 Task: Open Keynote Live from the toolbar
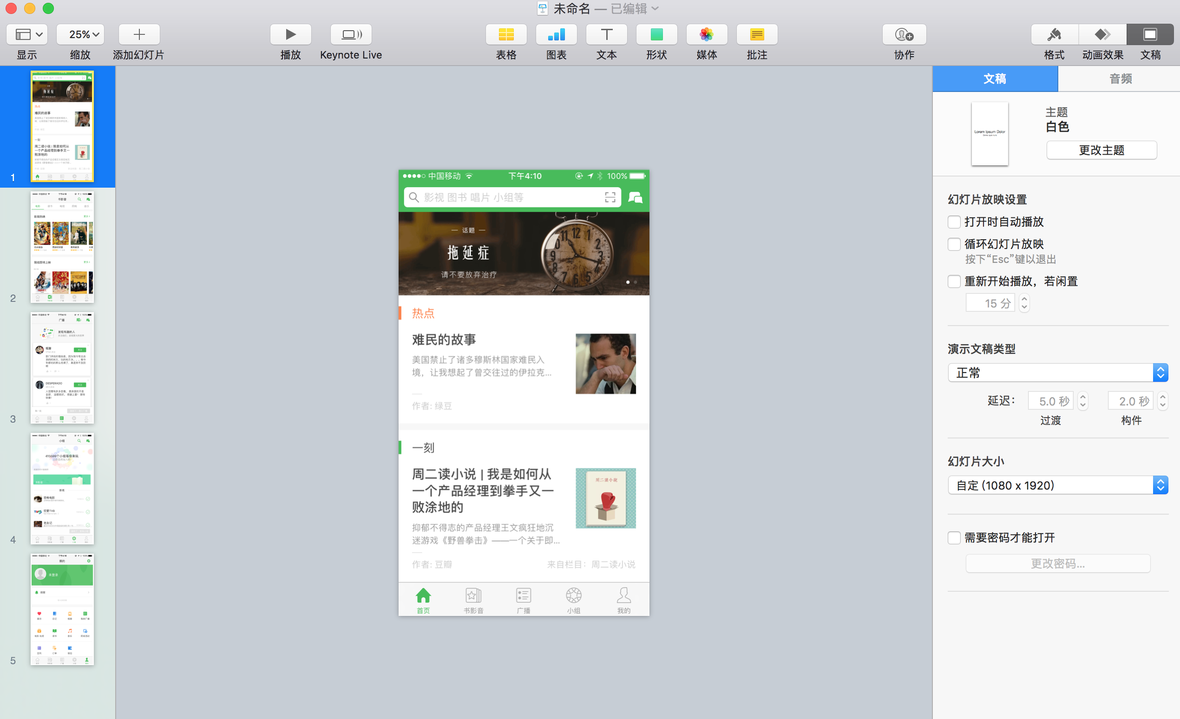coord(352,34)
